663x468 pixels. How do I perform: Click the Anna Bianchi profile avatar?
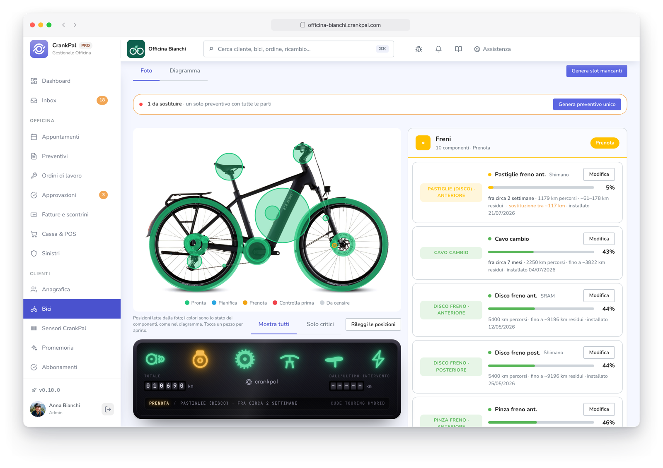[x=38, y=409]
